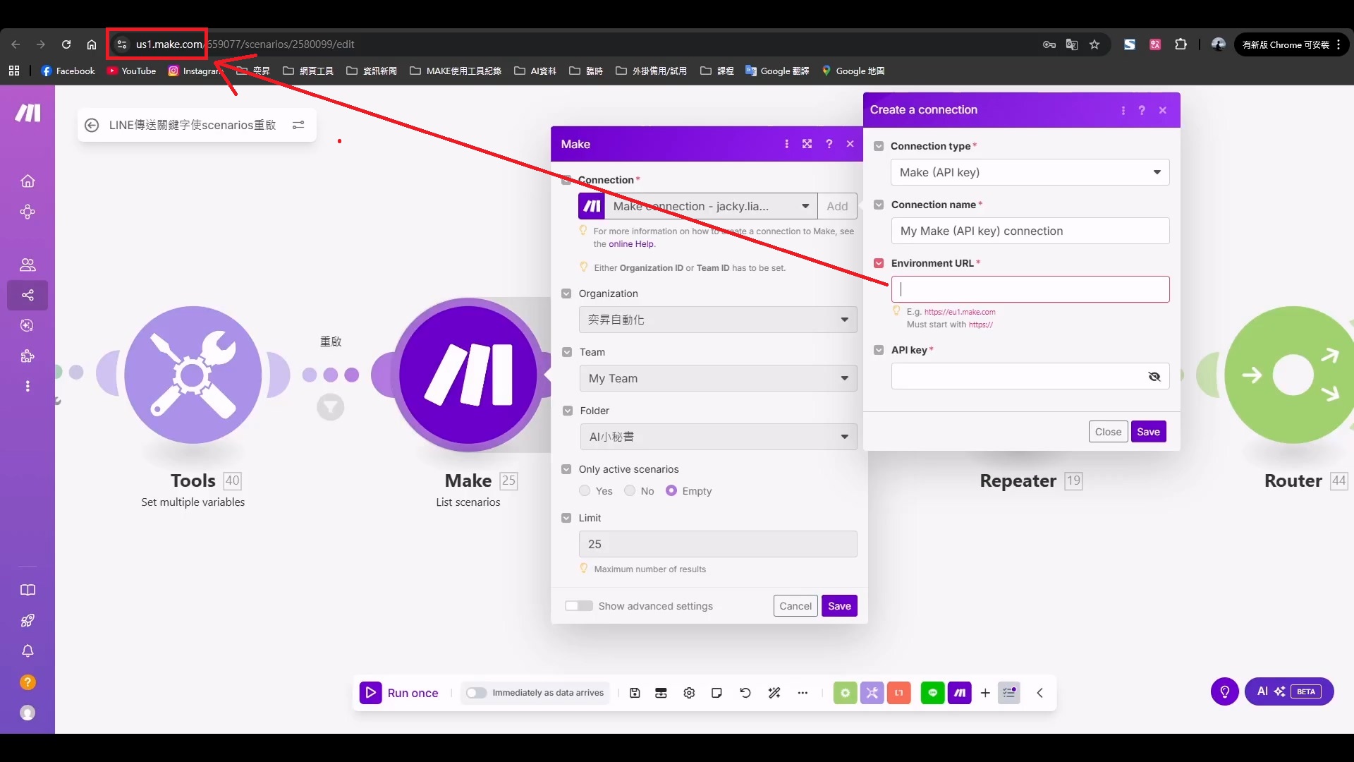This screenshot has height=762, width=1354.
Task: Open the YouTube bookmark
Action: 132,71
